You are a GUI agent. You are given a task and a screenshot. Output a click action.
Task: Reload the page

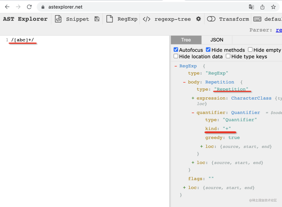[29, 7]
